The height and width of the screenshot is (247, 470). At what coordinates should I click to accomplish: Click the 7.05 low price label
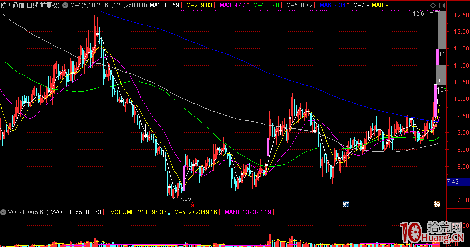pyautogui.click(x=185, y=199)
